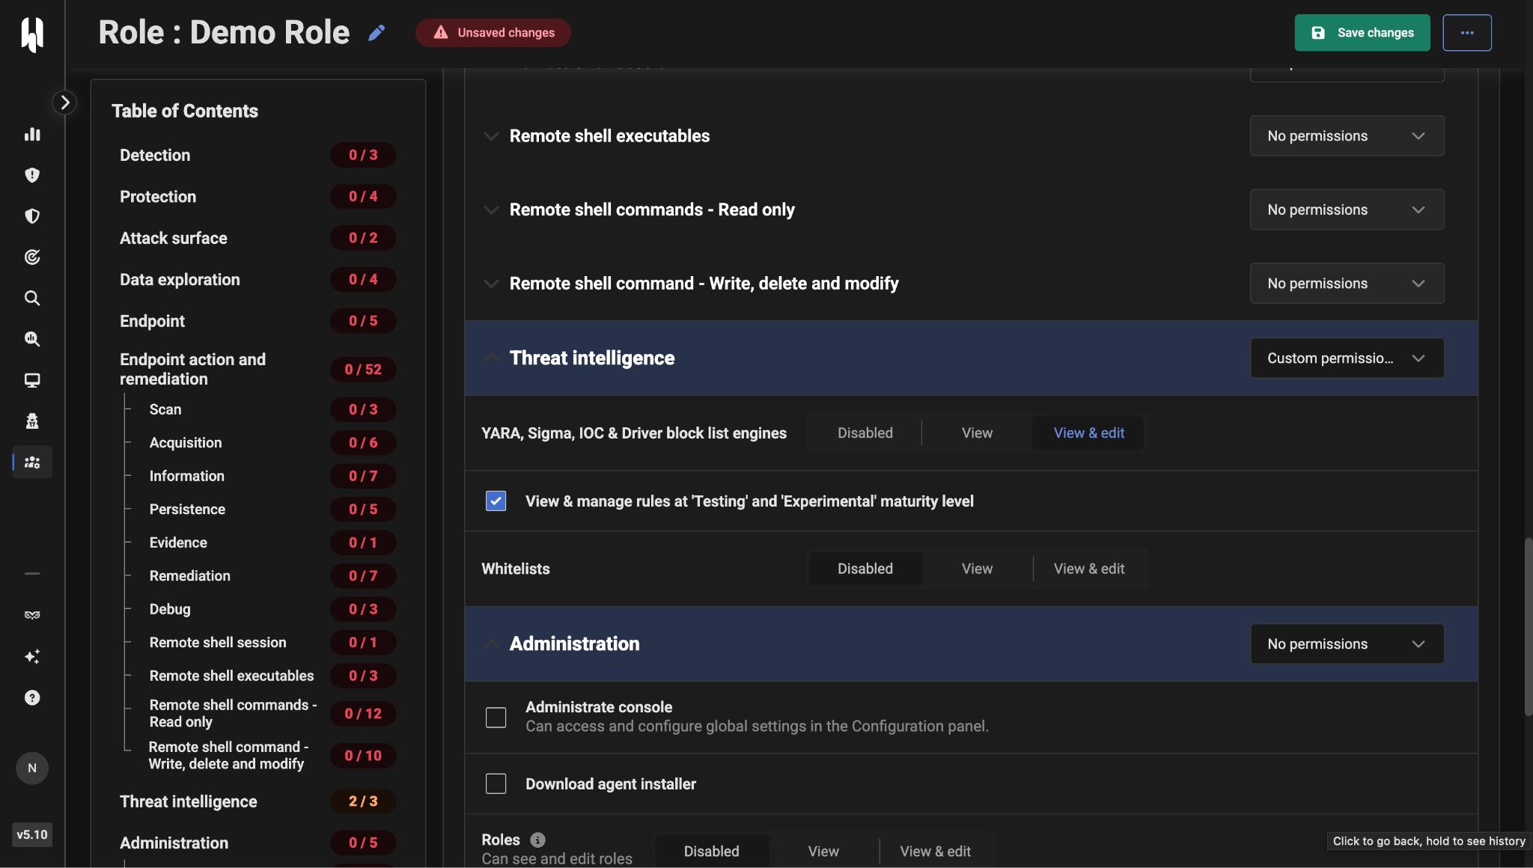Click the pencil icon to rename role
The width and height of the screenshot is (1533, 868).
coord(377,33)
